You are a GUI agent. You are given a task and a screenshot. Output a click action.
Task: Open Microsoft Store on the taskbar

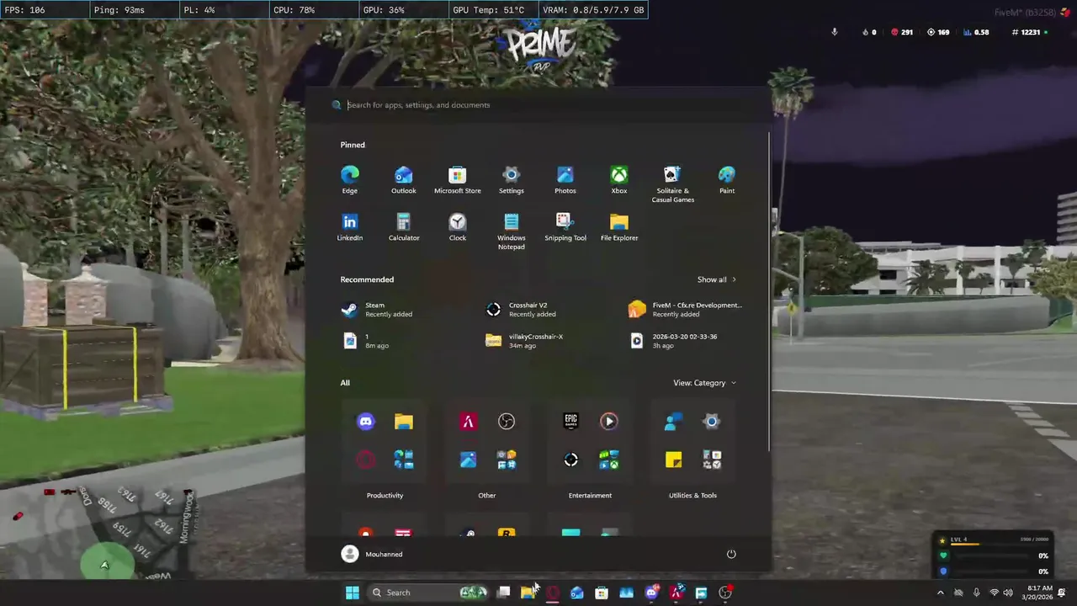[x=601, y=593]
